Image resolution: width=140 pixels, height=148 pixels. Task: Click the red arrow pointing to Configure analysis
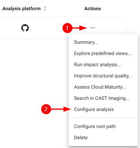tap(61, 109)
